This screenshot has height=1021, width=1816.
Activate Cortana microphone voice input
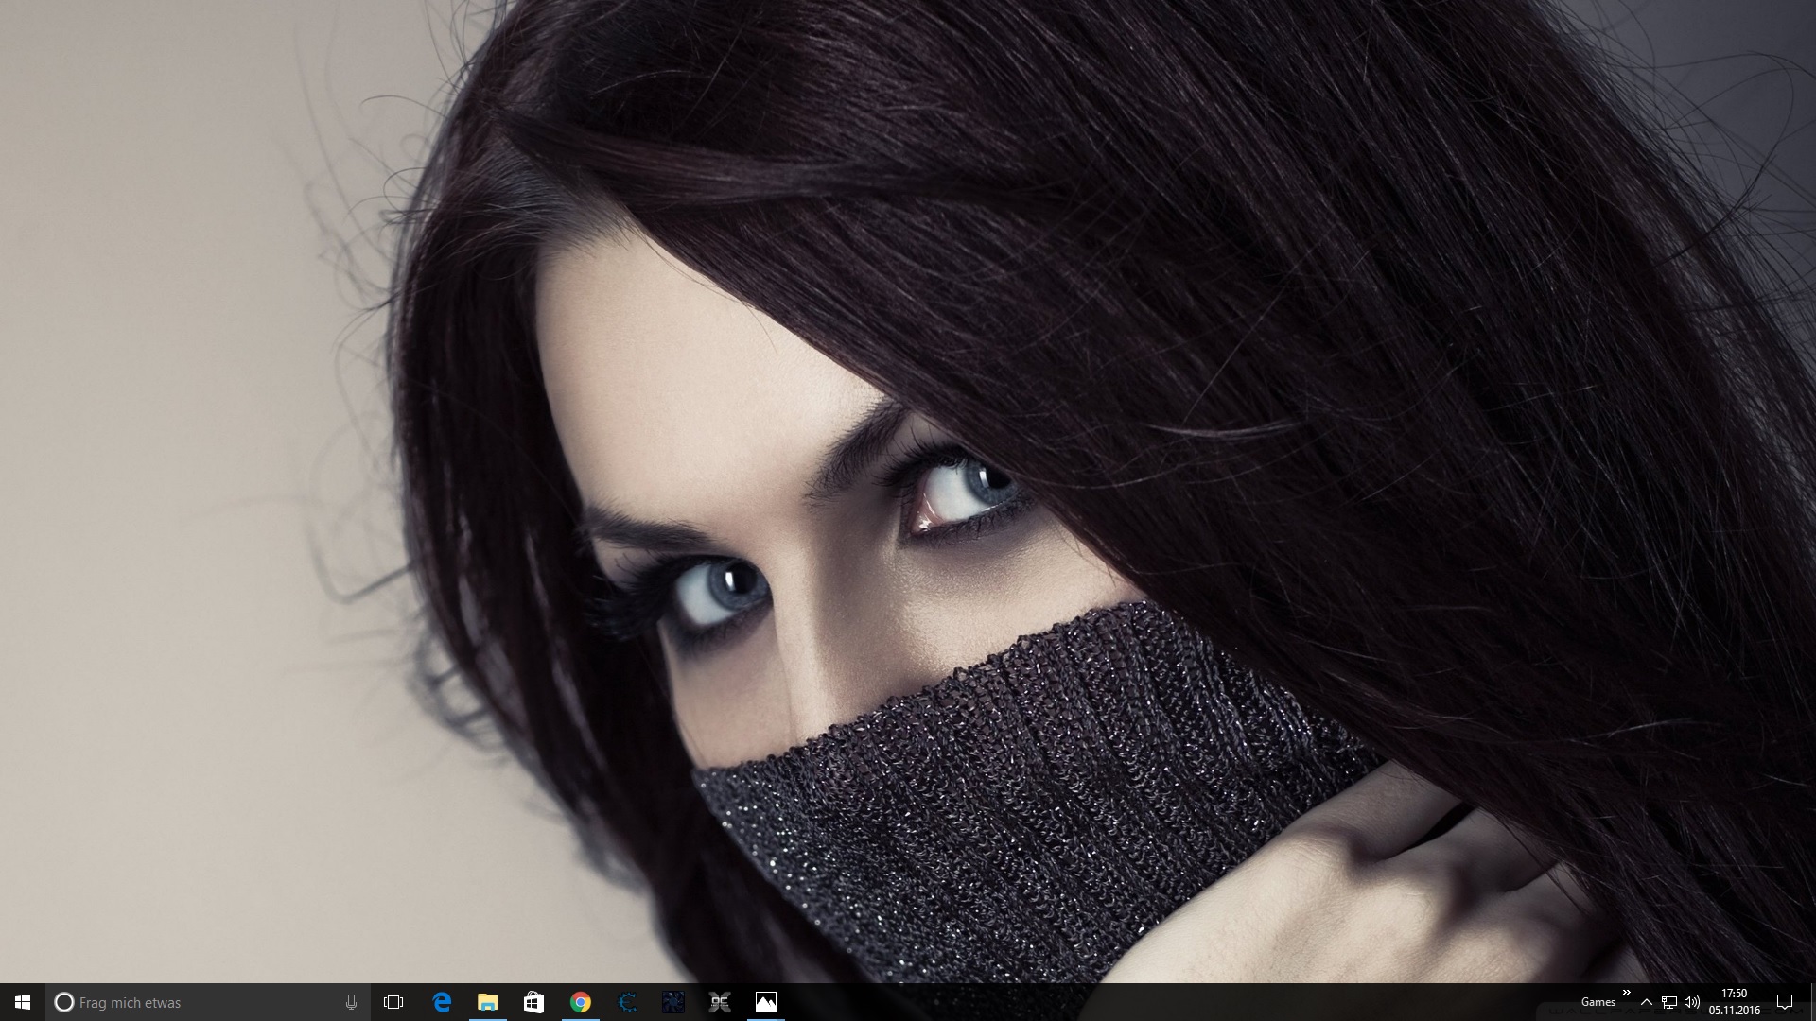point(351,1002)
